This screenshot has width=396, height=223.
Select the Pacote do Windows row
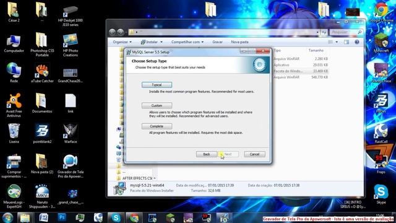[x=301, y=71]
